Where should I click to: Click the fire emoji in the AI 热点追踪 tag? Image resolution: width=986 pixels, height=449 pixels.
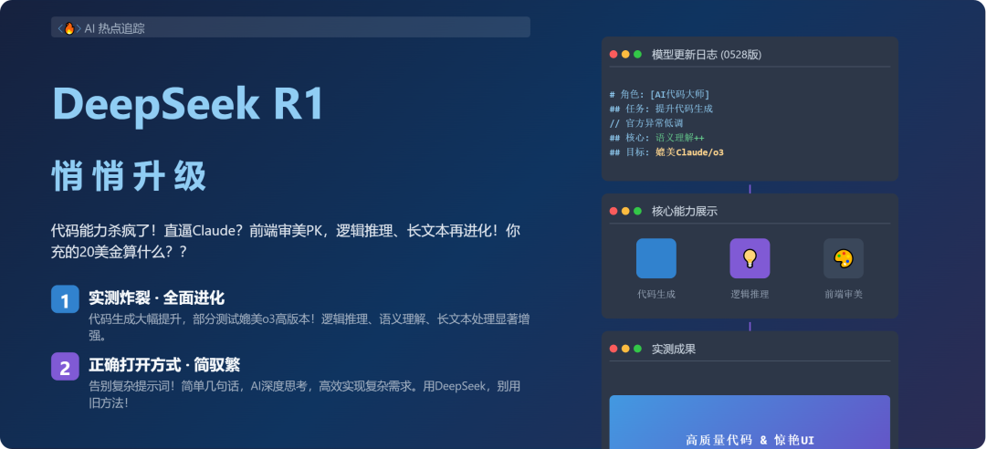[x=69, y=28]
